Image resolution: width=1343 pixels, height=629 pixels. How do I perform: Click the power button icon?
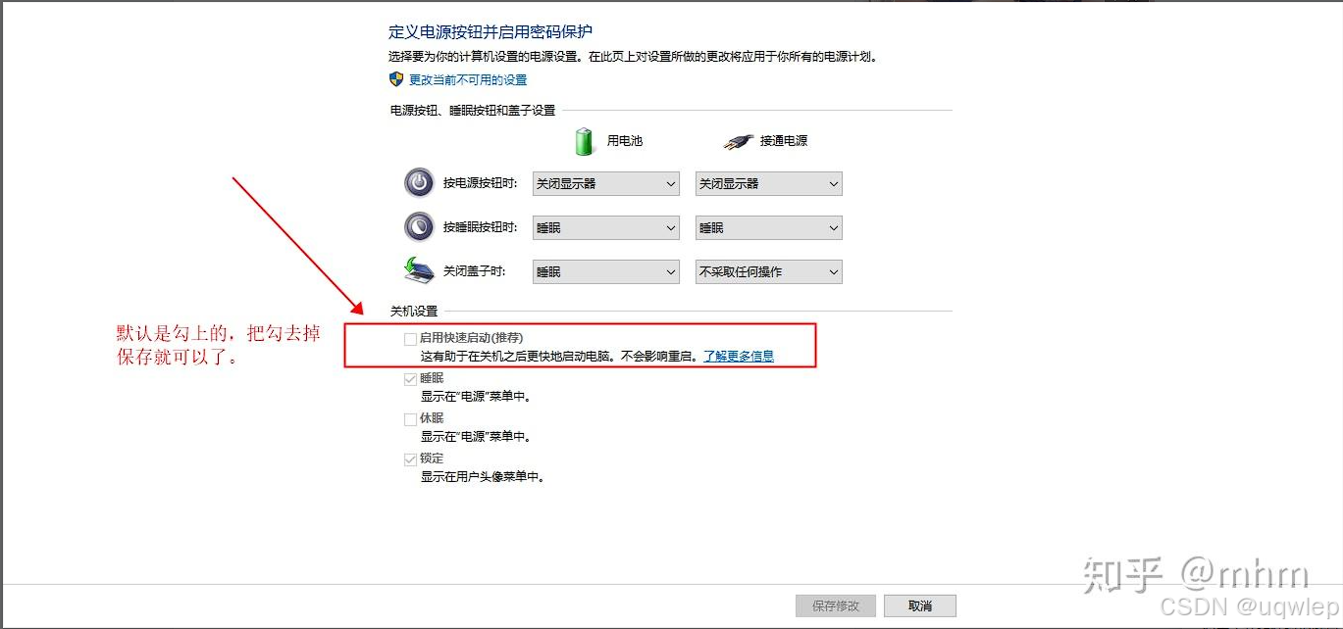[419, 182]
